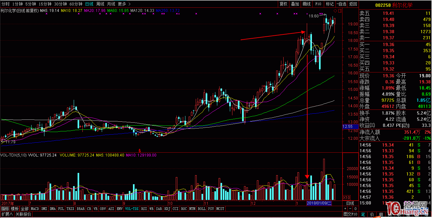This screenshot has height=218, width=432.
Task: Select the 15分钟 period tab
Action: point(45,4)
